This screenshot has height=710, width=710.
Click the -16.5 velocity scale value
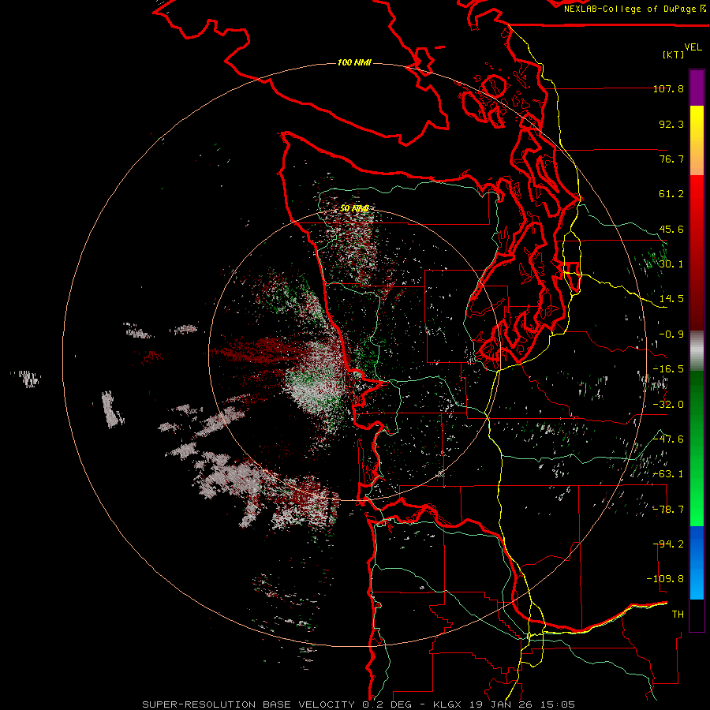668,369
